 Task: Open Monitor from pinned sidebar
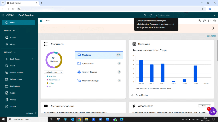[12, 37]
